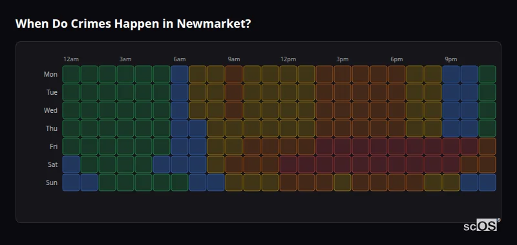Click the Monday 12am heatmap cell
The image size is (517, 245).
click(x=71, y=74)
